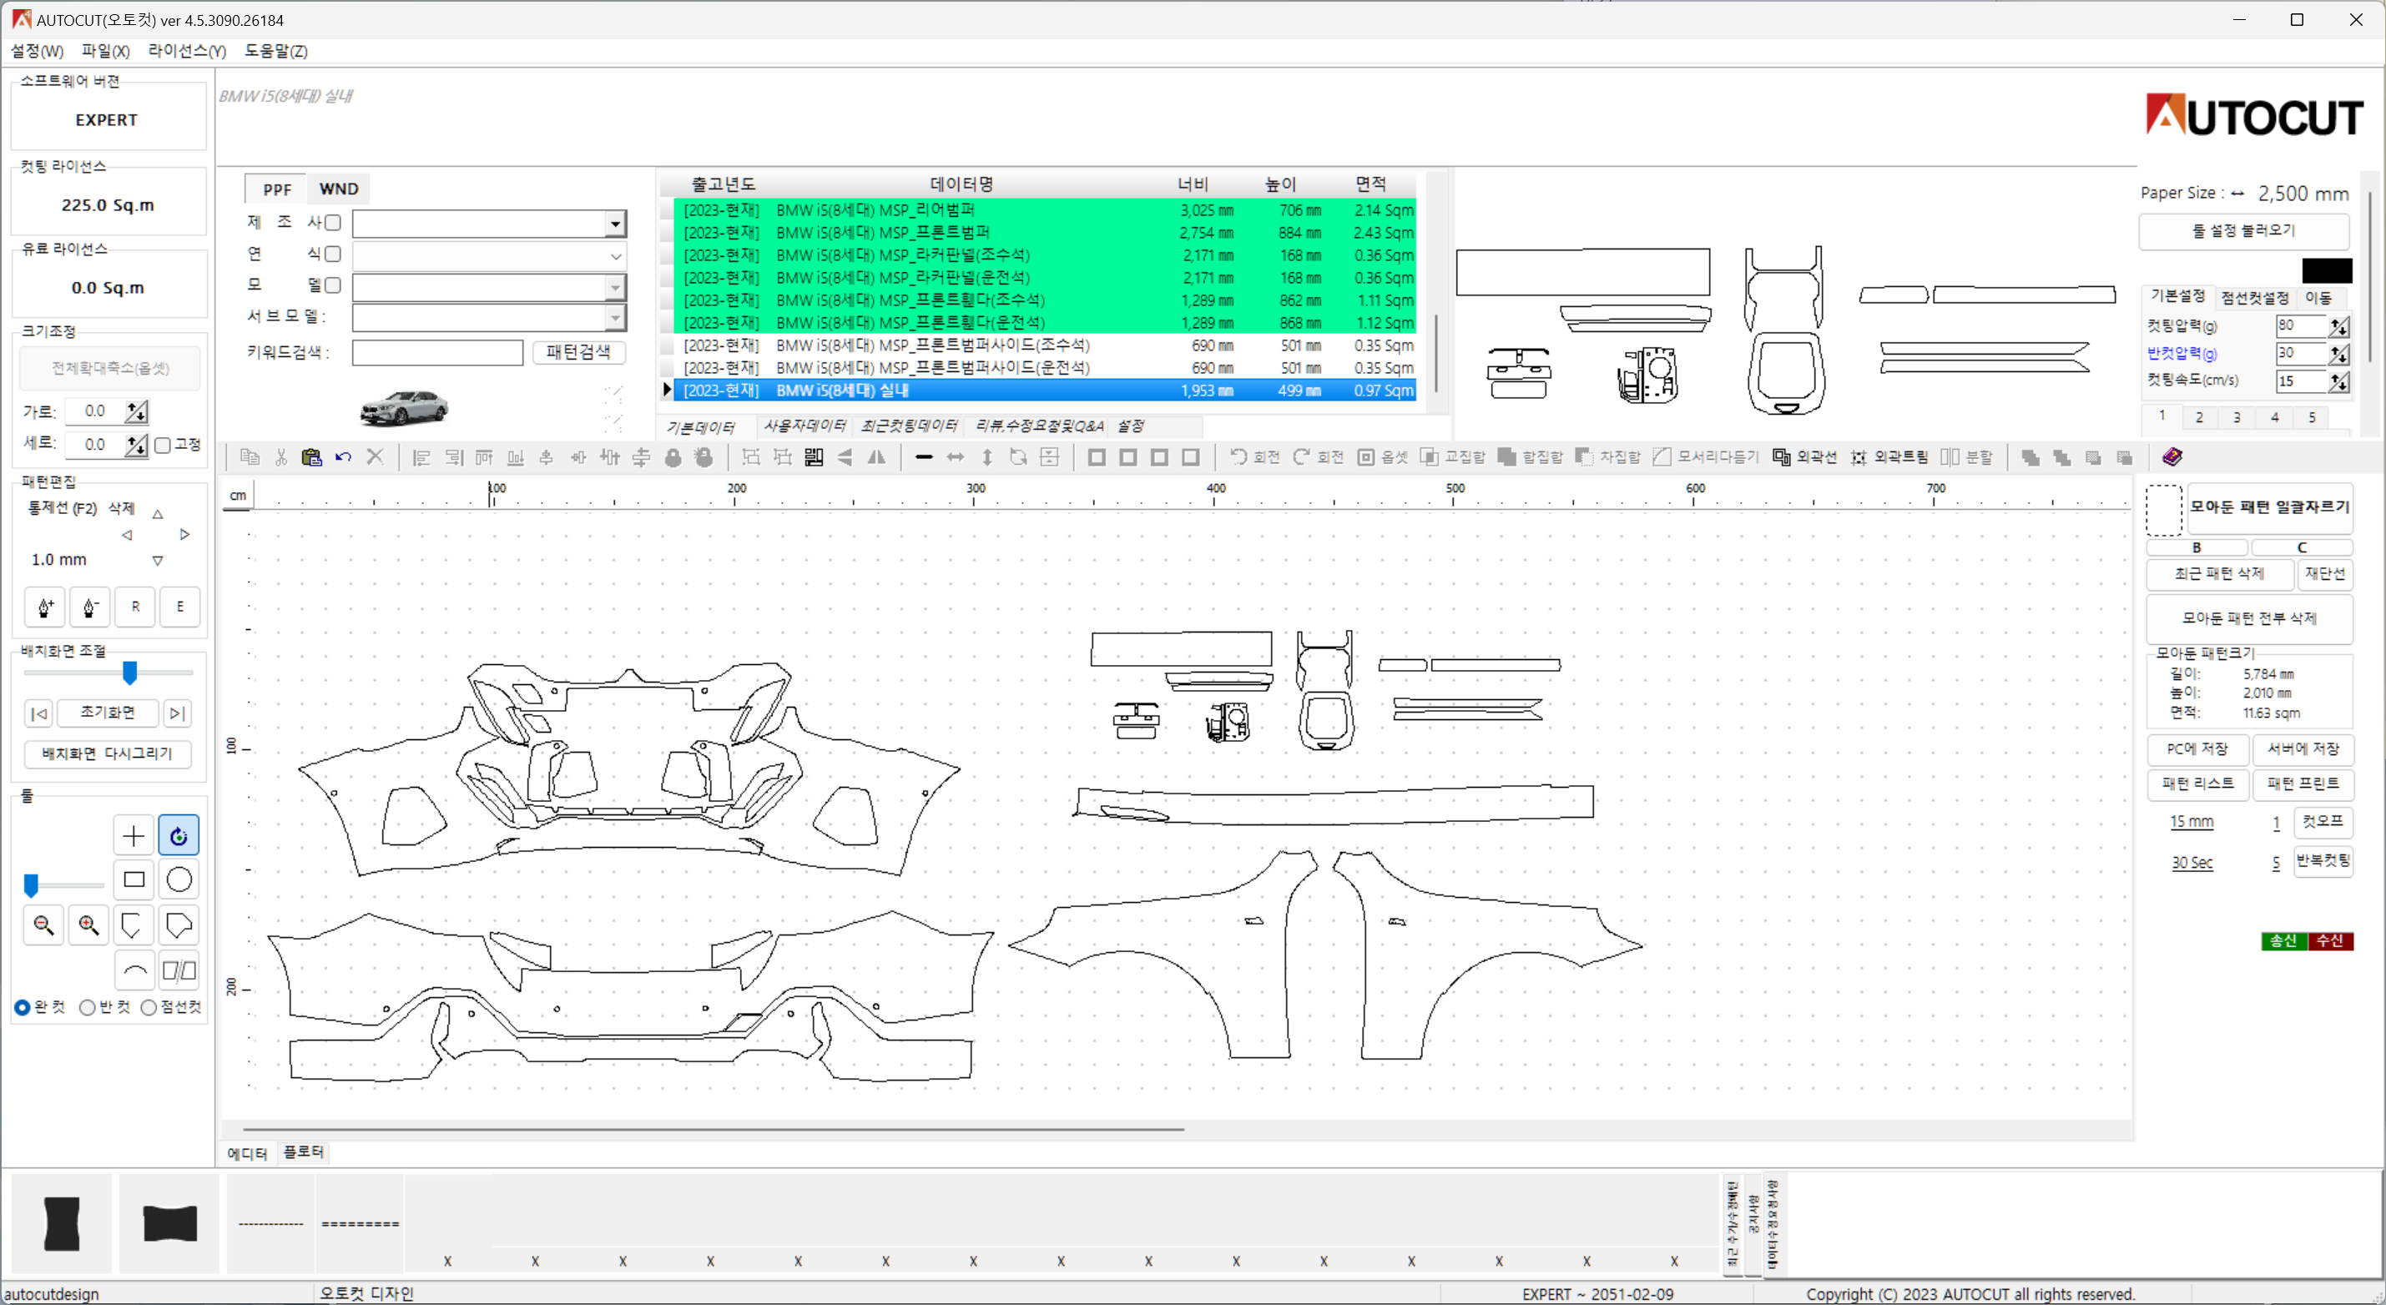This screenshot has height=1305, width=2386.
Task: Open the 제조사 manufacturer dropdown
Action: pos(616,224)
